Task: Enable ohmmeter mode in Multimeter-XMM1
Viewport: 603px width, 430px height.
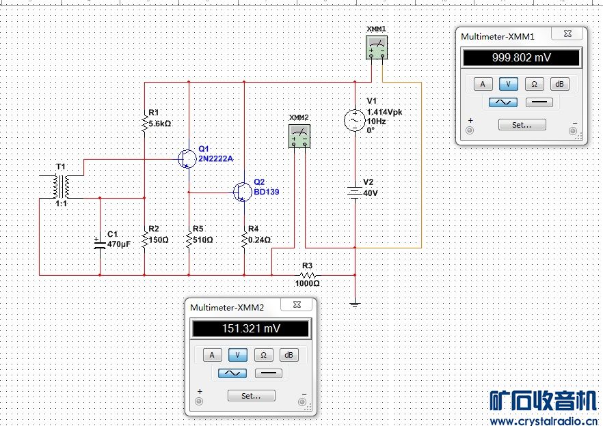Action: [534, 84]
